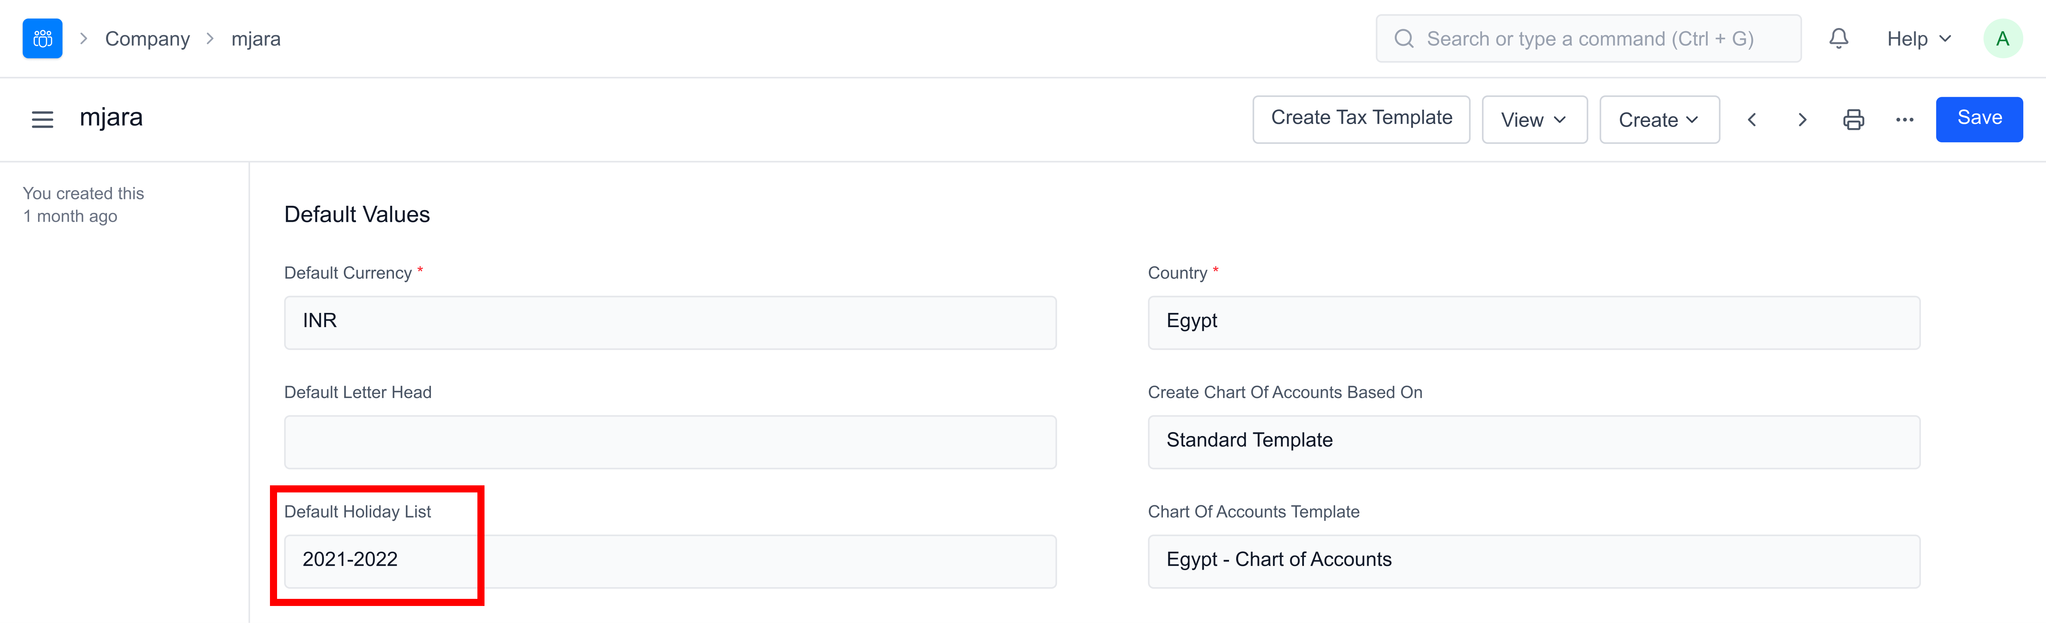Image resolution: width=2046 pixels, height=623 pixels.
Task: Click the print icon
Action: [1853, 120]
